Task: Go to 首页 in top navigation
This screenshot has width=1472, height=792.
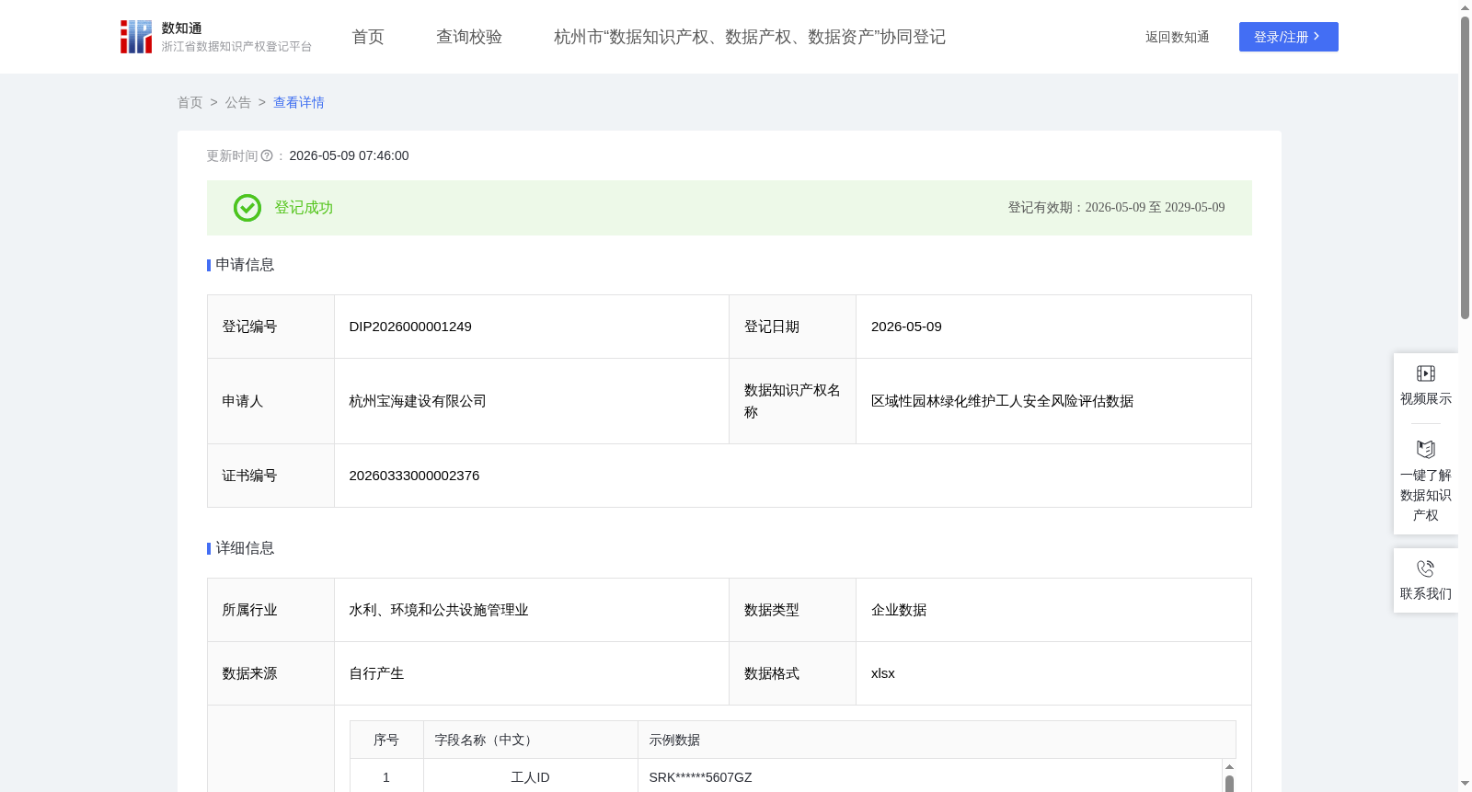Action: coord(368,37)
